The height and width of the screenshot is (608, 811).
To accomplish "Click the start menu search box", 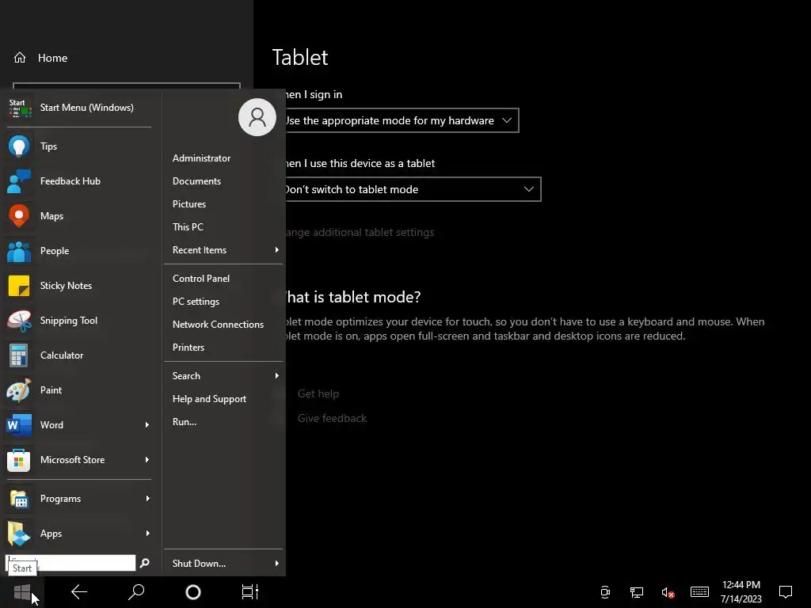I will click(70, 563).
